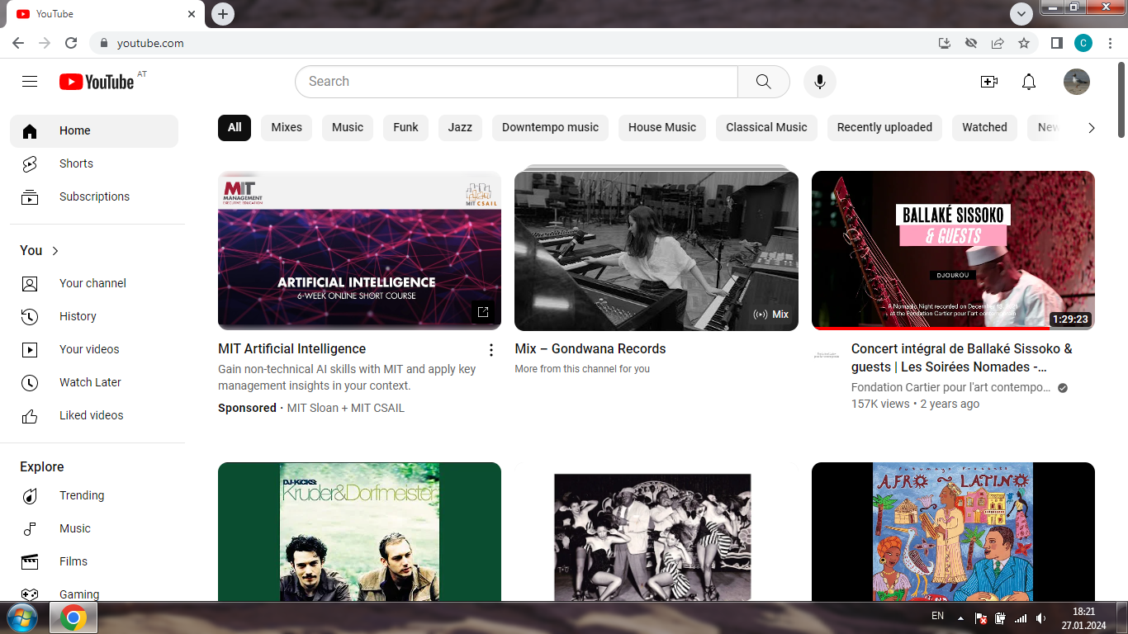Select the Downtempo music filter chip
This screenshot has width=1128, height=634.
tap(550, 127)
